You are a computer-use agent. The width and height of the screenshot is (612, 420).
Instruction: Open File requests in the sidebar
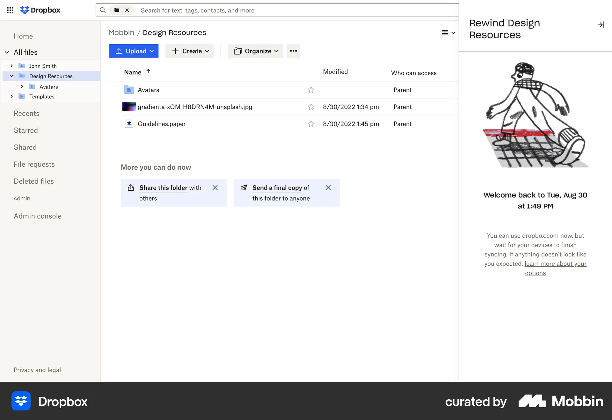click(34, 164)
